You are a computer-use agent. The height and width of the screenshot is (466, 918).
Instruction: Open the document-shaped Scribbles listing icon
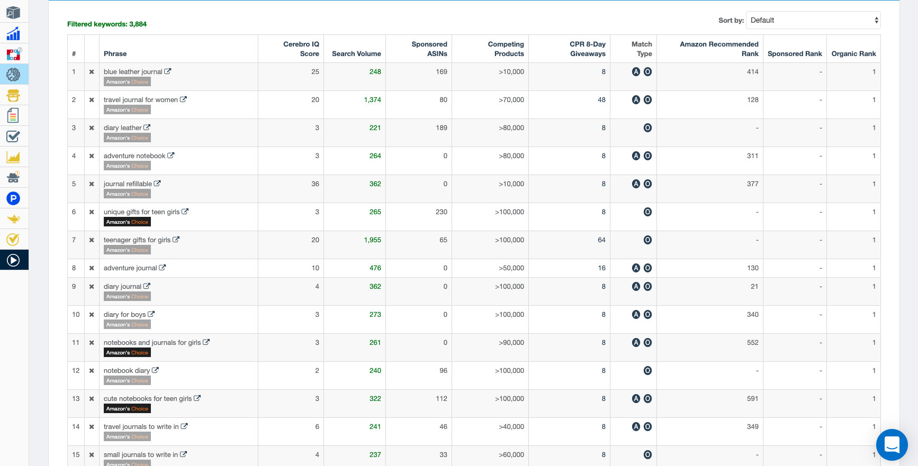coord(13,115)
